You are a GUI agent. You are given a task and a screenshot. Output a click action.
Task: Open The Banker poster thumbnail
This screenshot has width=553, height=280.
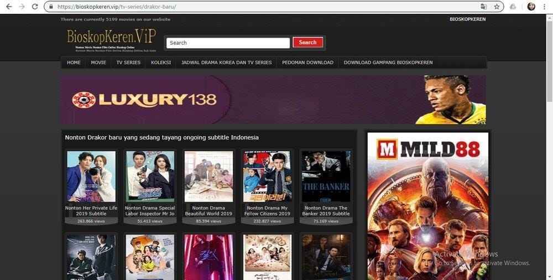[x=326, y=177]
